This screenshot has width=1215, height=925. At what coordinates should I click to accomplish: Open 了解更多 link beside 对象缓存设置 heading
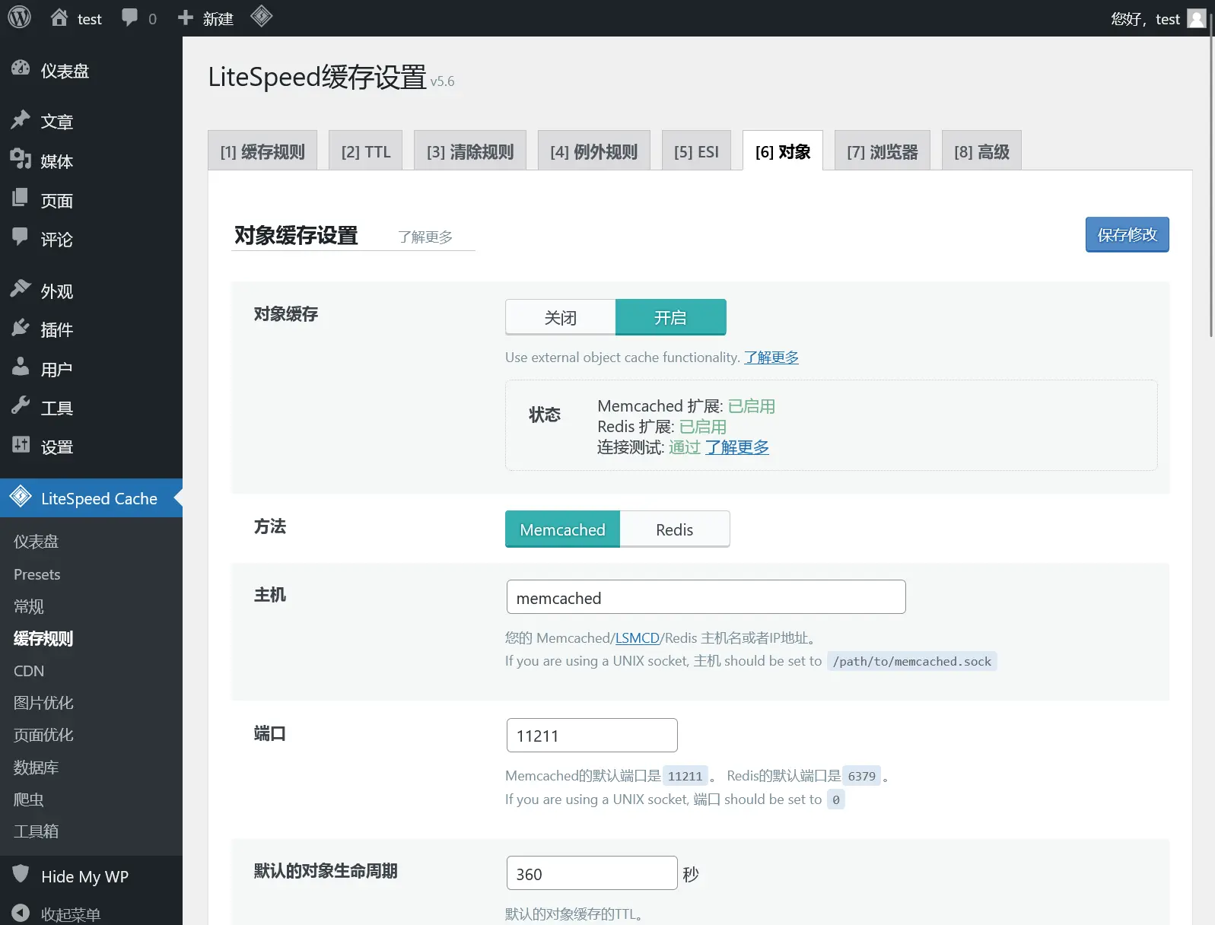(425, 237)
